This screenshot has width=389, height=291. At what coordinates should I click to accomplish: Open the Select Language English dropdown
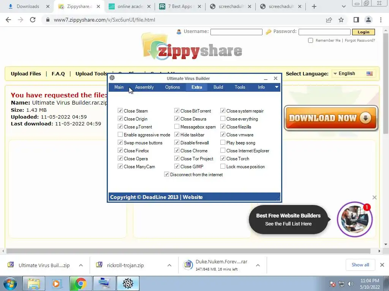[353, 74]
